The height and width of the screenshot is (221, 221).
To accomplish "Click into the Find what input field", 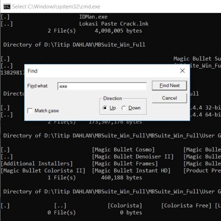I will pyautogui.click(x=102, y=86).
